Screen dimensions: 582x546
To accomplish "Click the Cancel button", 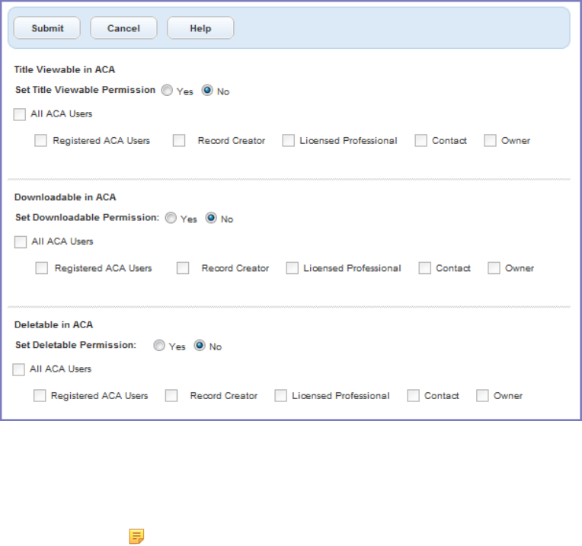I will pos(123,28).
